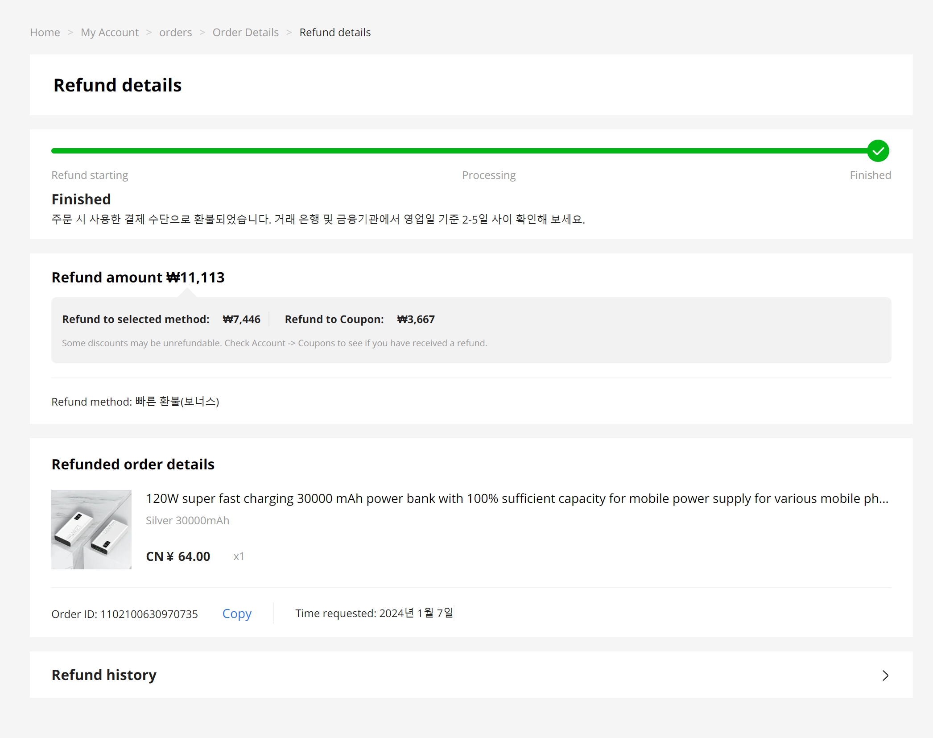Open the power bank product thumbnail
This screenshot has height=738, width=933.
click(x=91, y=530)
